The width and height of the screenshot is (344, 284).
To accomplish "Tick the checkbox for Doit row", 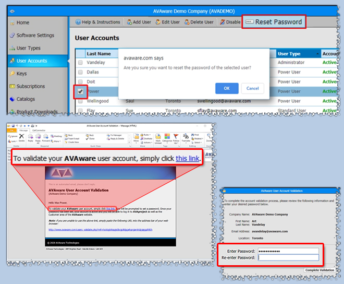I will [x=80, y=82].
